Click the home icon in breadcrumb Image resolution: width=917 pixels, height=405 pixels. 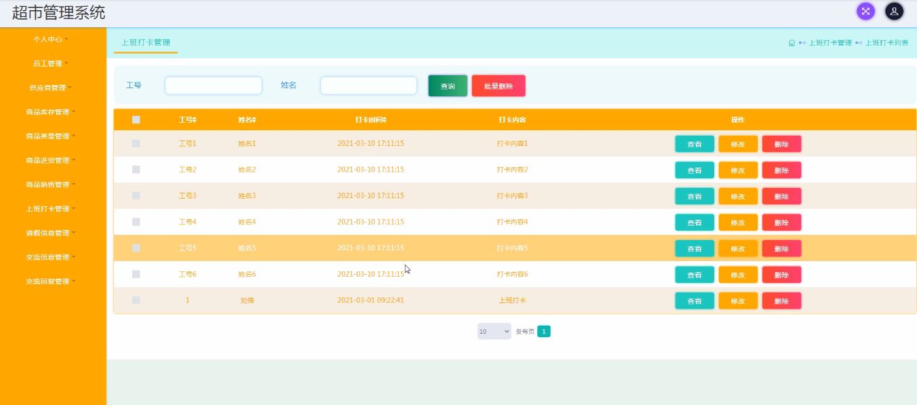point(792,43)
